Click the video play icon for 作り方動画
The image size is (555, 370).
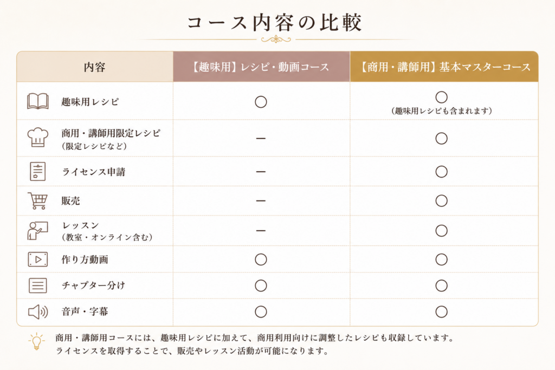point(38,259)
